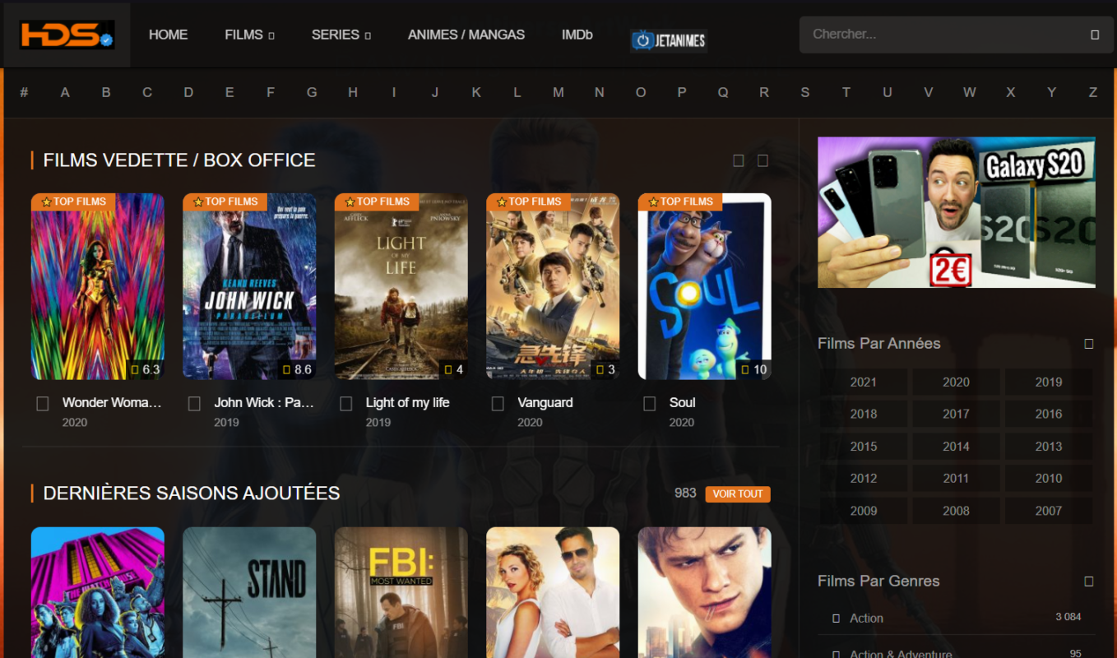Click the rating badge 10 on Soul
The image size is (1117, 658).
click(753, 369)
